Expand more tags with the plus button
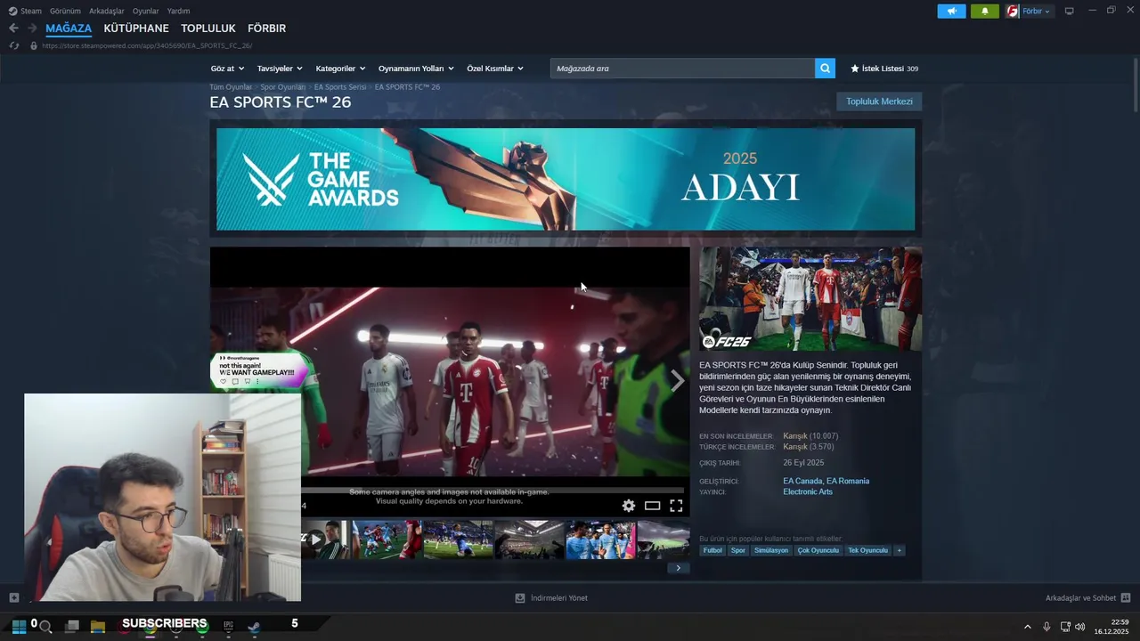1140x641 pixels. 900,550
